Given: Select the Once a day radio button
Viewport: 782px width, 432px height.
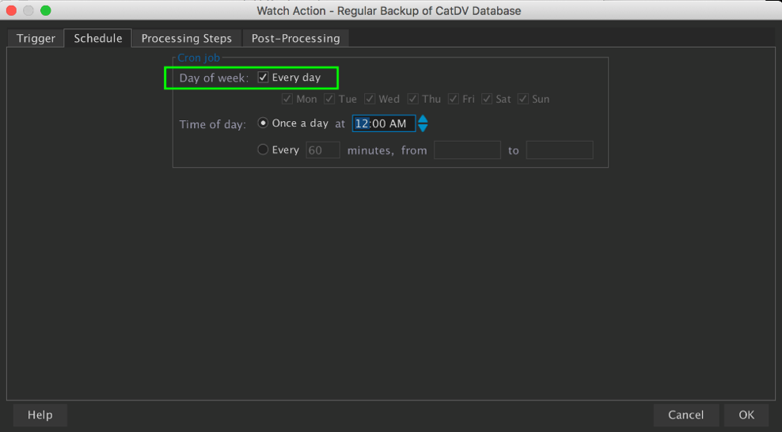Looking at the screenshot, I should coord(263,123).
